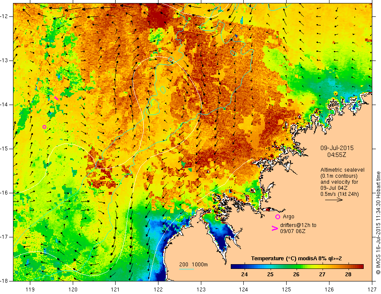This screenshot has height=294, width=381.
Task: Click the '-12' latitude axis label
Action: point(4,16)
